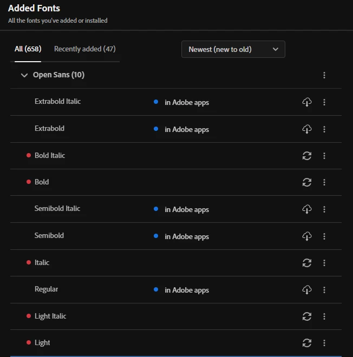Click cloud install icon for Semibold
353x357 pixels.
click(307, 236)
